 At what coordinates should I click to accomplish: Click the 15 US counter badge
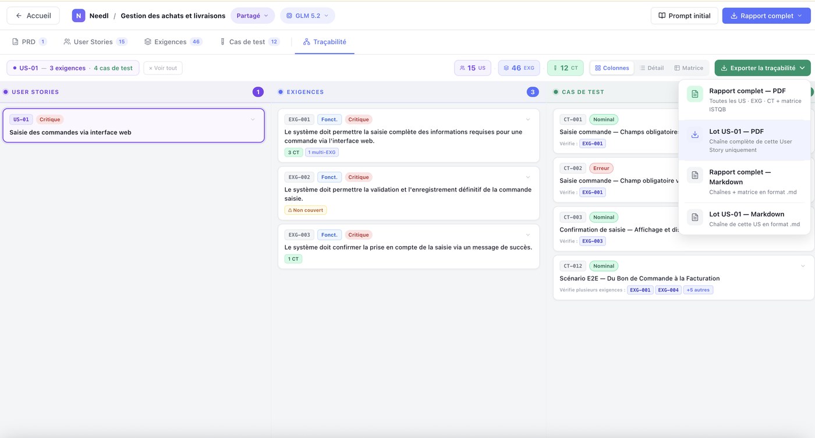[473, 68]
